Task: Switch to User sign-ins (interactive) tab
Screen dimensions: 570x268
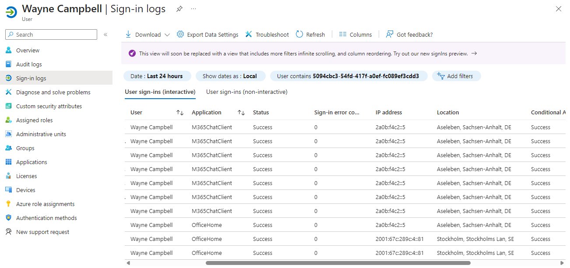Action: click(x=160, y=92)
